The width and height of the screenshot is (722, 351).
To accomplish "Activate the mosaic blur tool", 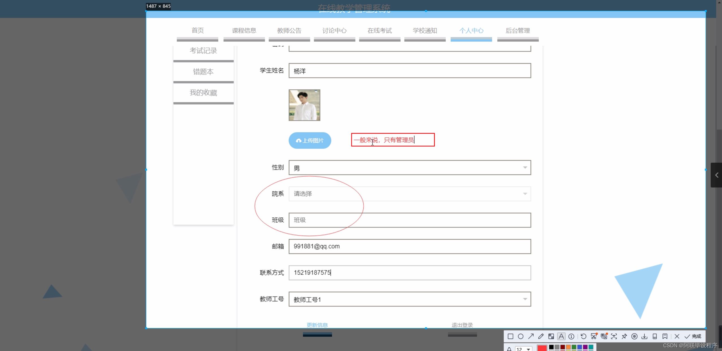I will coord(551,336).
